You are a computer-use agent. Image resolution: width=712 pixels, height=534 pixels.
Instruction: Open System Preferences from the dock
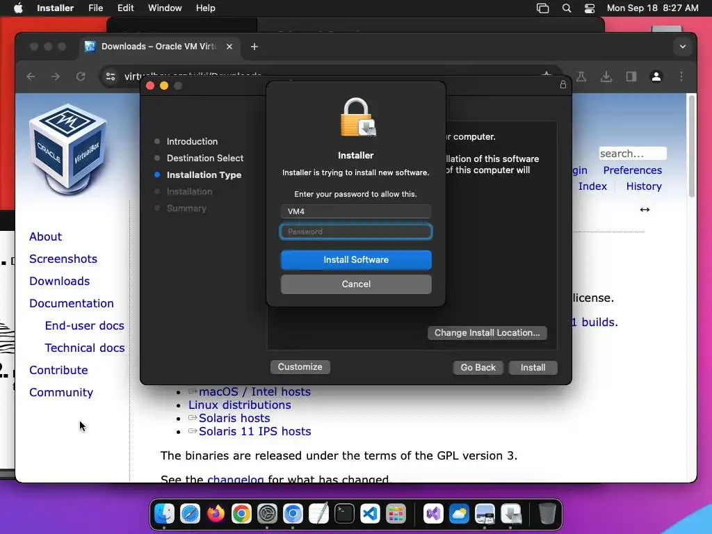(267, 514)
